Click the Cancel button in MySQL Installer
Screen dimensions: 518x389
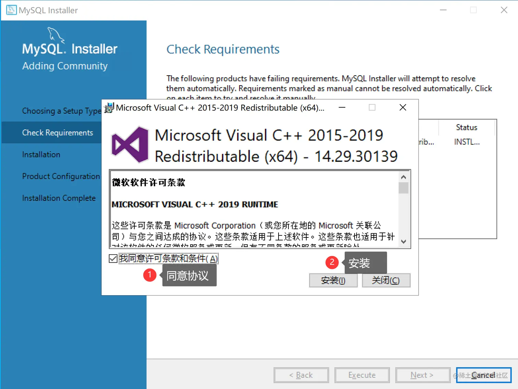point(484,375)
